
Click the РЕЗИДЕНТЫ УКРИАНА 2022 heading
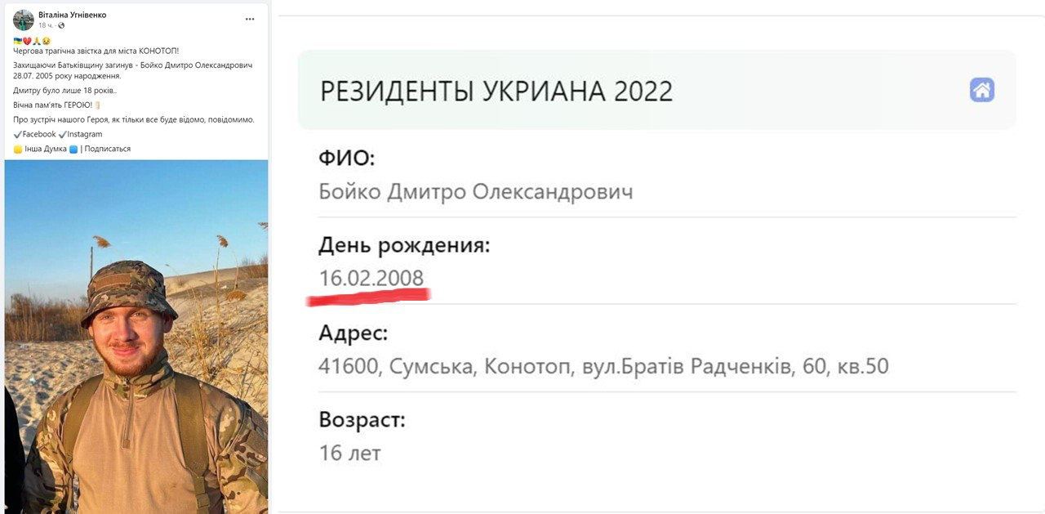point(496,91)
